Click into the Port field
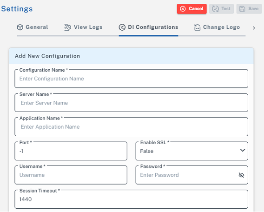 click(x=71, y=151)
